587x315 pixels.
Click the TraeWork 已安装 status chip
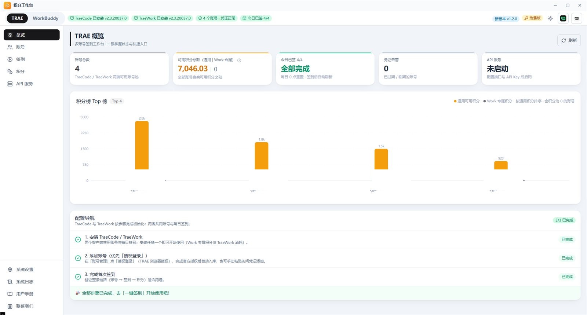pos(162,18)
